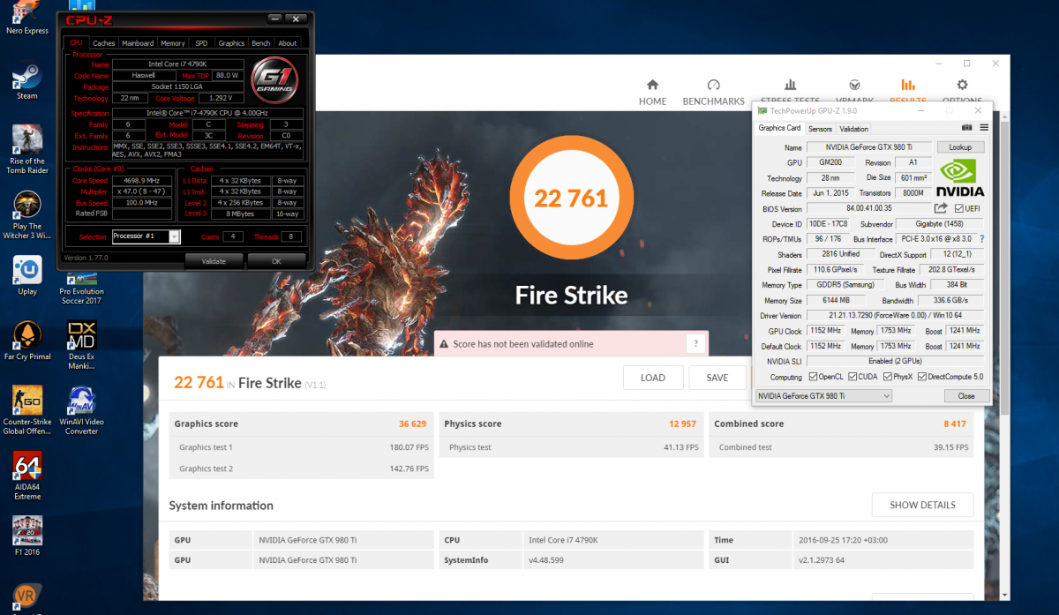The width and height of the screenshot is (1059, 615).
Task: Launch the Uplay desktop shortcut
Action: coord(27,275)
